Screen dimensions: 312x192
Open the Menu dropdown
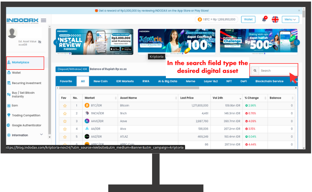coord(290,19)
